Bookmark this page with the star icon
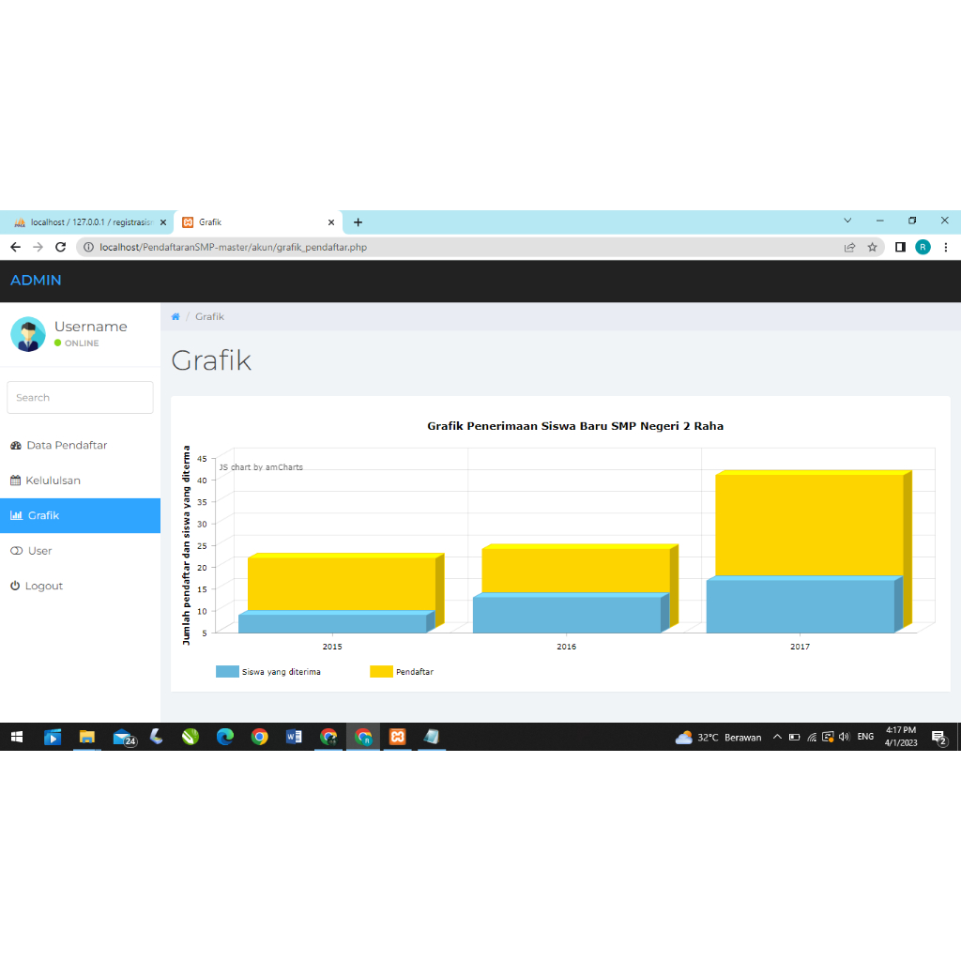This screenshot has height=961, width=961. click(x=872, y=248)
